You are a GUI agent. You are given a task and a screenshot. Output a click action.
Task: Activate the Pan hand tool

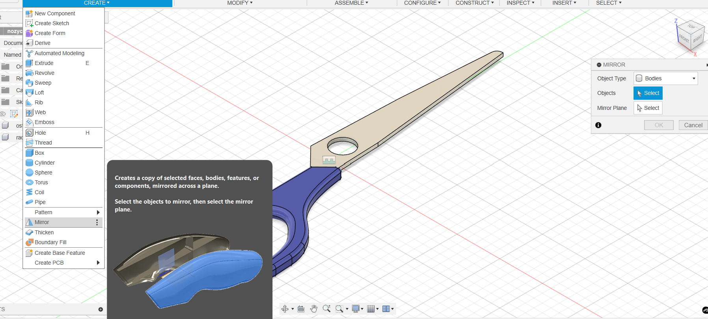click(314, 309)
